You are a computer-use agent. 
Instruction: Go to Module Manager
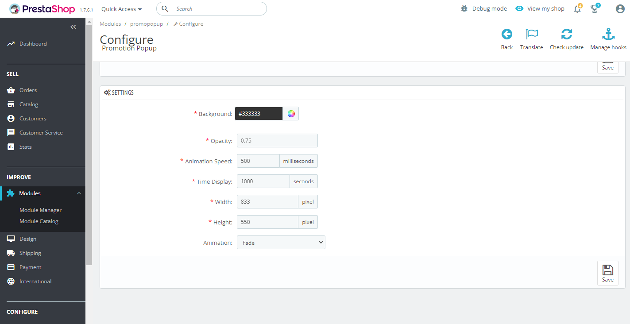[40, 210]
